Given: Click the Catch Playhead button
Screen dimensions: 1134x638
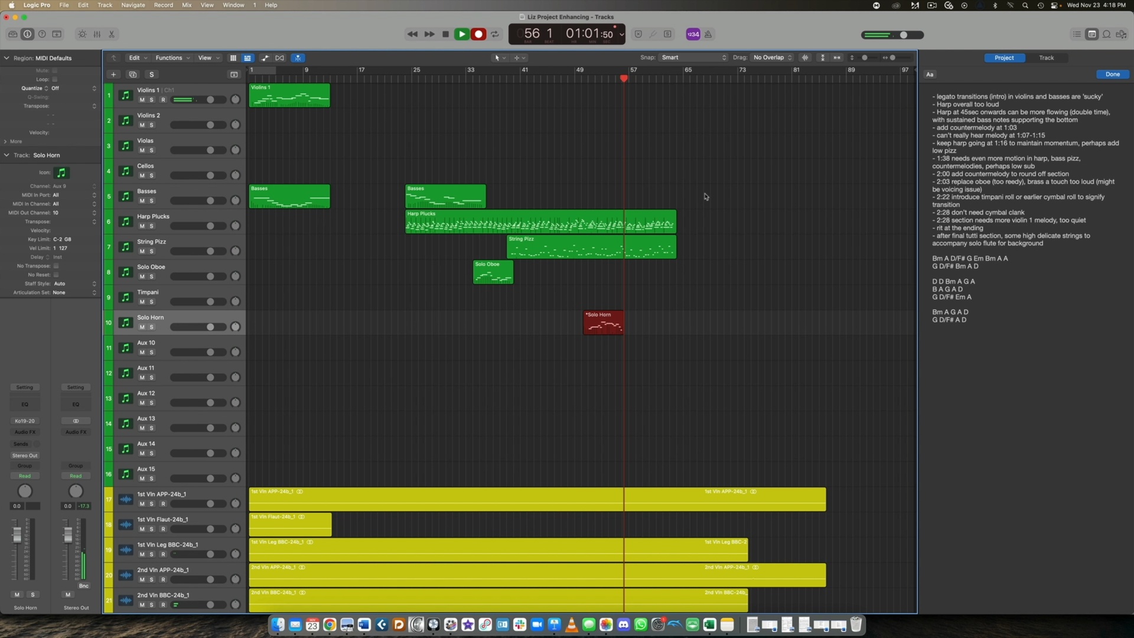Looking at the screenshot, I should pos(298,58).
